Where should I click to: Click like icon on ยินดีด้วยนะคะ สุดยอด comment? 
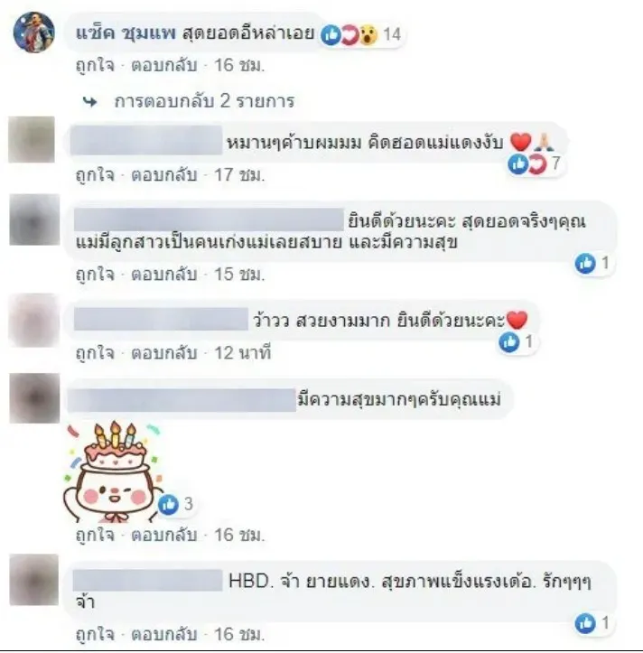pyautogui.click(x=585, y=263)
